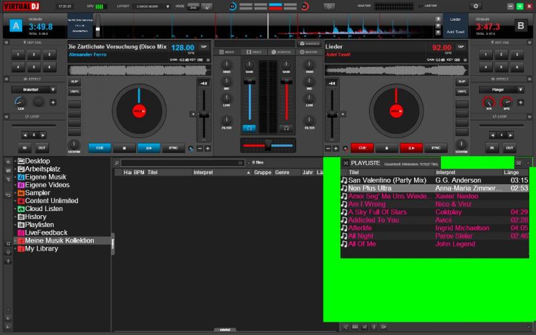Click the Arbeitsplatz folder icon
The width and height of the screenshot is (536, 335).
(x=21, y=169)
